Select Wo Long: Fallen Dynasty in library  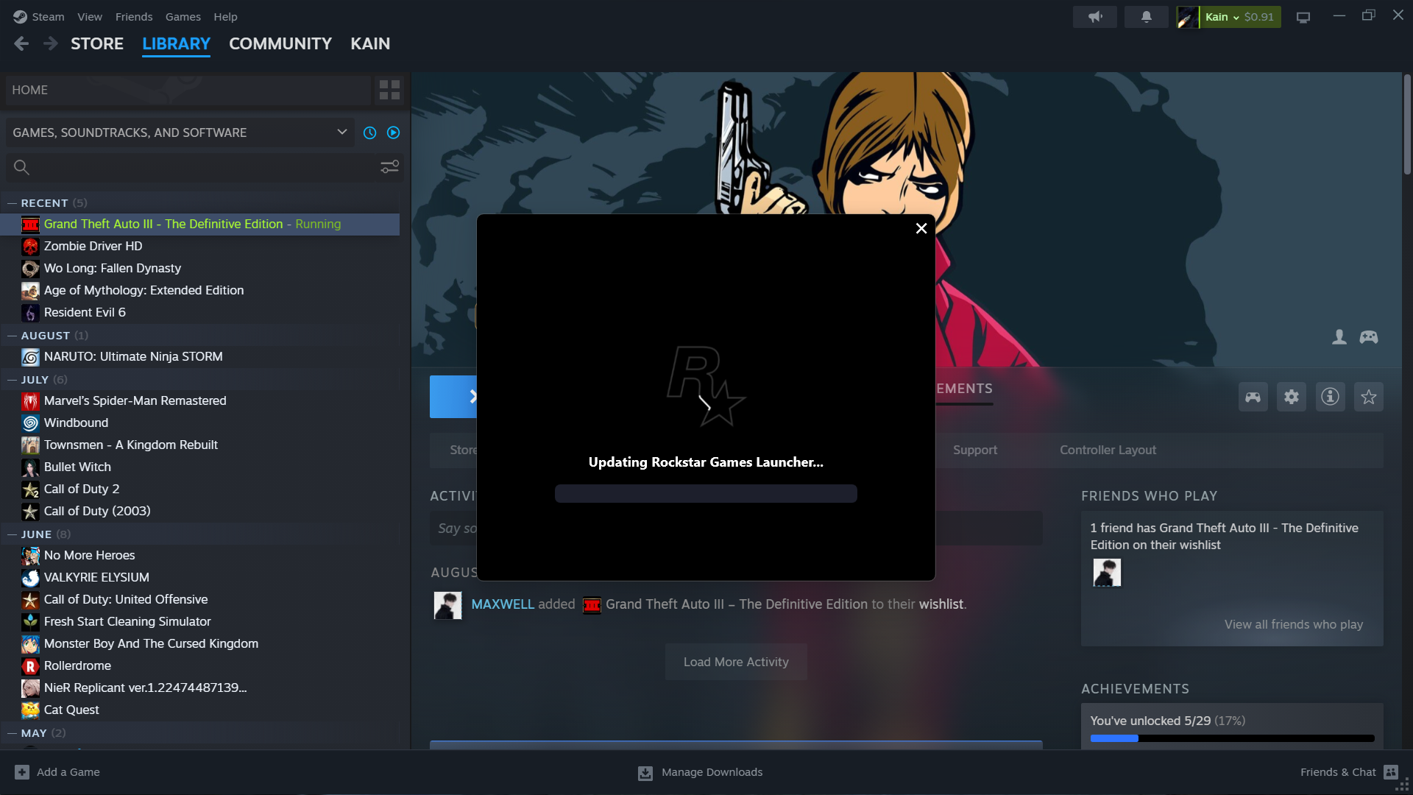pos(112,269)
